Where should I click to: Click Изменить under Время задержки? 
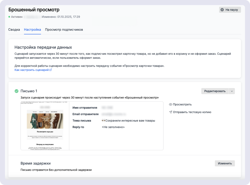click(225, 163)
